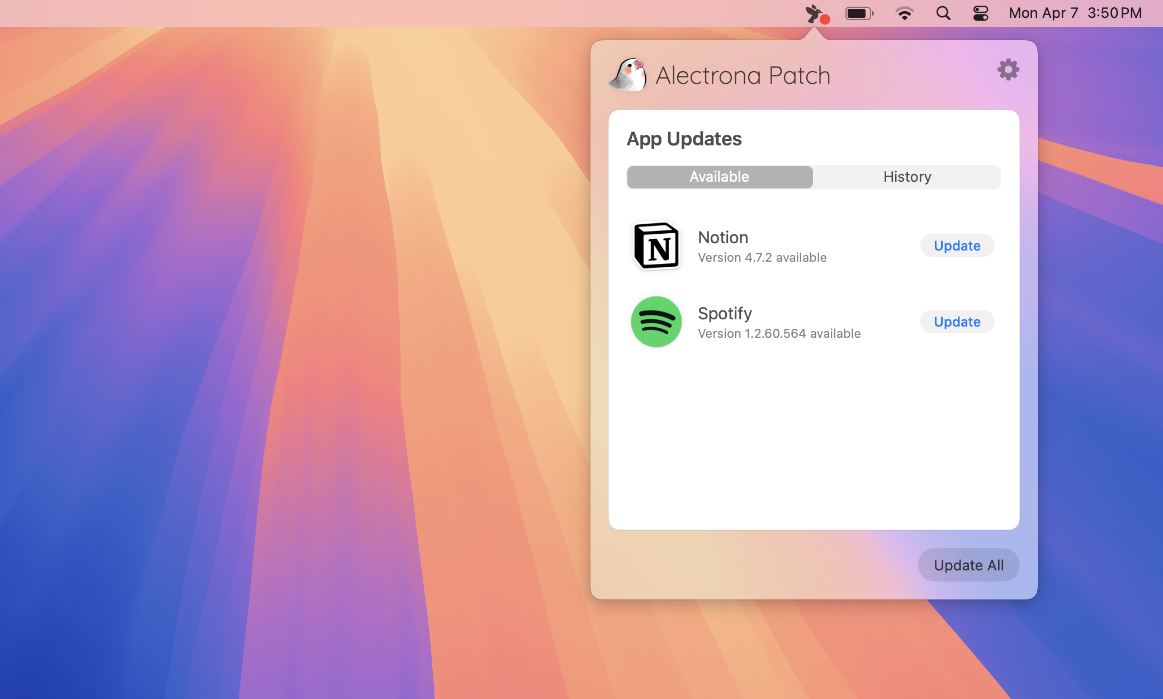Select the Spotify version text
The width and height of the screenshot is (1163, 699).
[779, 333]
